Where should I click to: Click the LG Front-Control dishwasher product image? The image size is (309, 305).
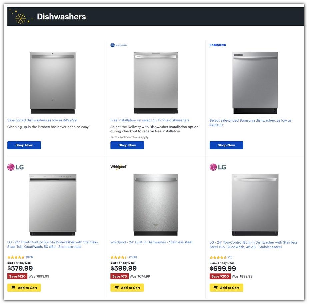click(53, 204)
